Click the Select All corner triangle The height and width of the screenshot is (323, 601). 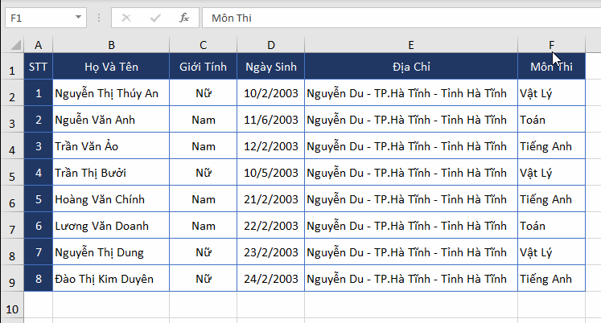pos(16,45)
